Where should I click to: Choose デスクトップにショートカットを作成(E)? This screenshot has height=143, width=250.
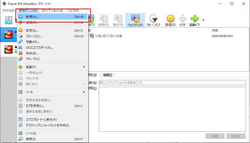click(52, 125)
